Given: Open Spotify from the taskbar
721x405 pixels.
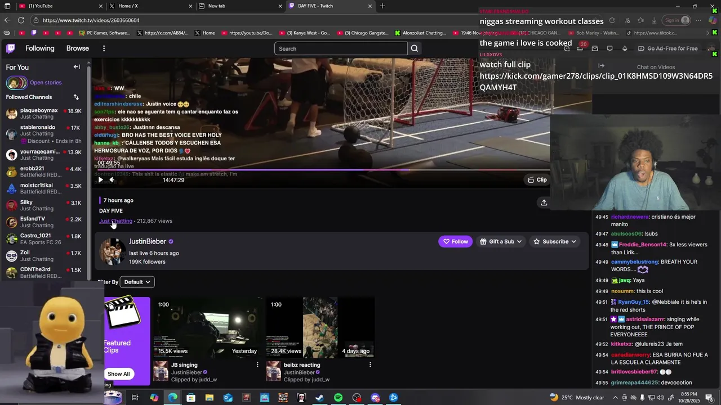Looking at the screenshot, I should [x=338, y=398].
